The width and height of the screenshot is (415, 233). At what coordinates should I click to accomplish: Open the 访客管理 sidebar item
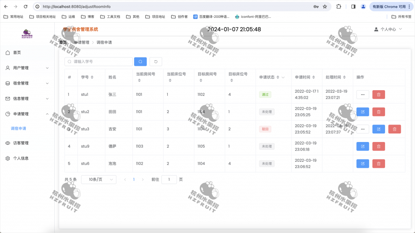click(24, 143)
